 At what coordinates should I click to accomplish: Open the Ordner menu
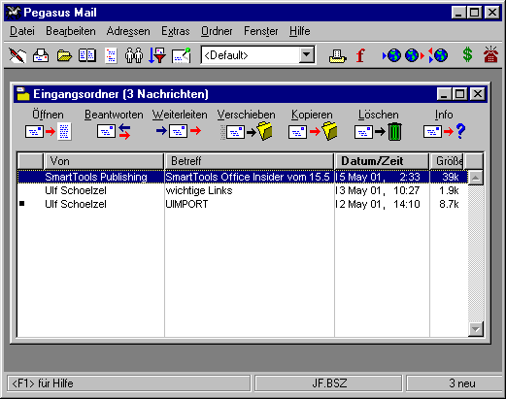[x=217, y=31]
